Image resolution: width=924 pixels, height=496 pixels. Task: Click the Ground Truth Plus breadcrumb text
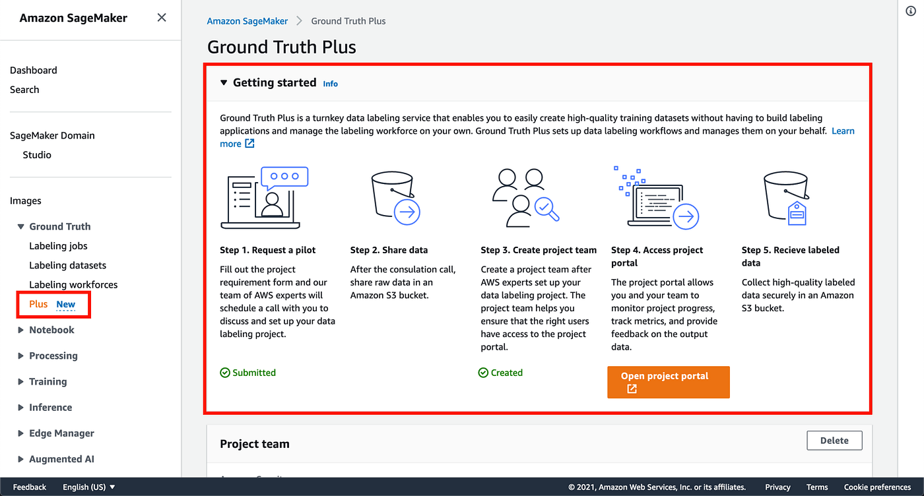pos(348,21)
